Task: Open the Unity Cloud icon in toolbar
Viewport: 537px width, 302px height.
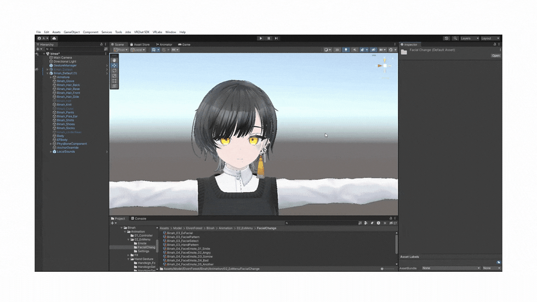Action: click(54, 38)
